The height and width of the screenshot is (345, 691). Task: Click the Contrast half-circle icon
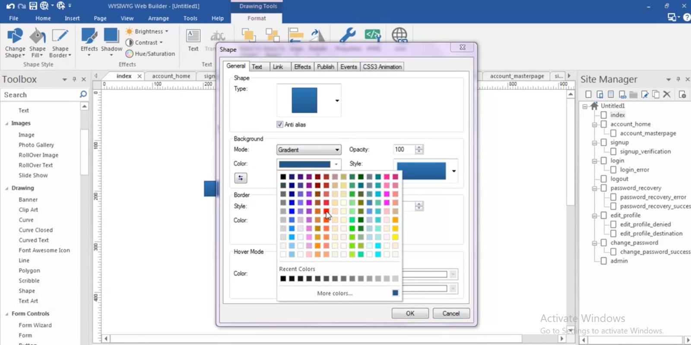(129, 43)
